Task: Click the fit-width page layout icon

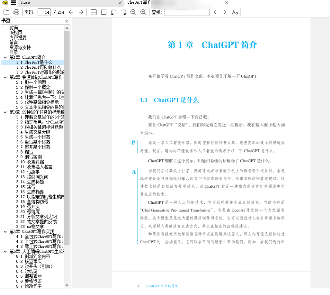Action: (x=93, y=12)
